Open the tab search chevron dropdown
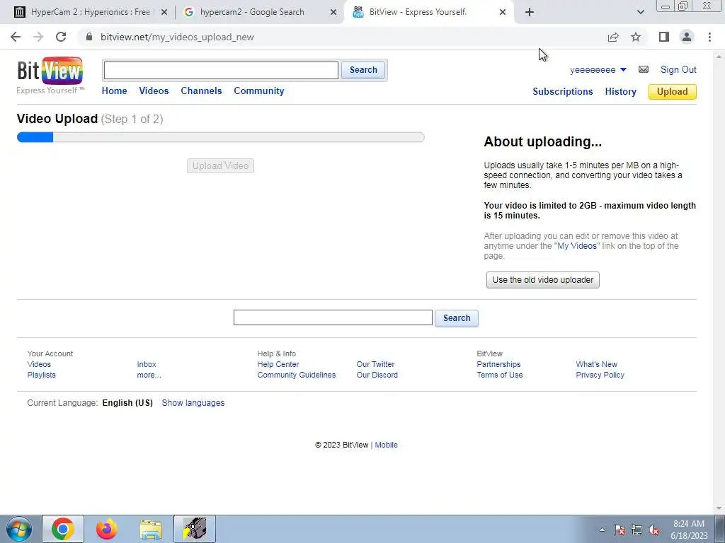725x543 pixels. pyautogui.click(x=640, y=12)
